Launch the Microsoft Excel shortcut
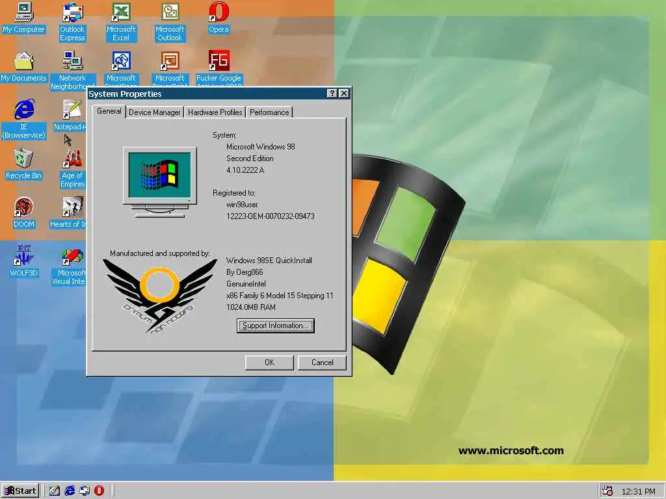 [121, 21]
